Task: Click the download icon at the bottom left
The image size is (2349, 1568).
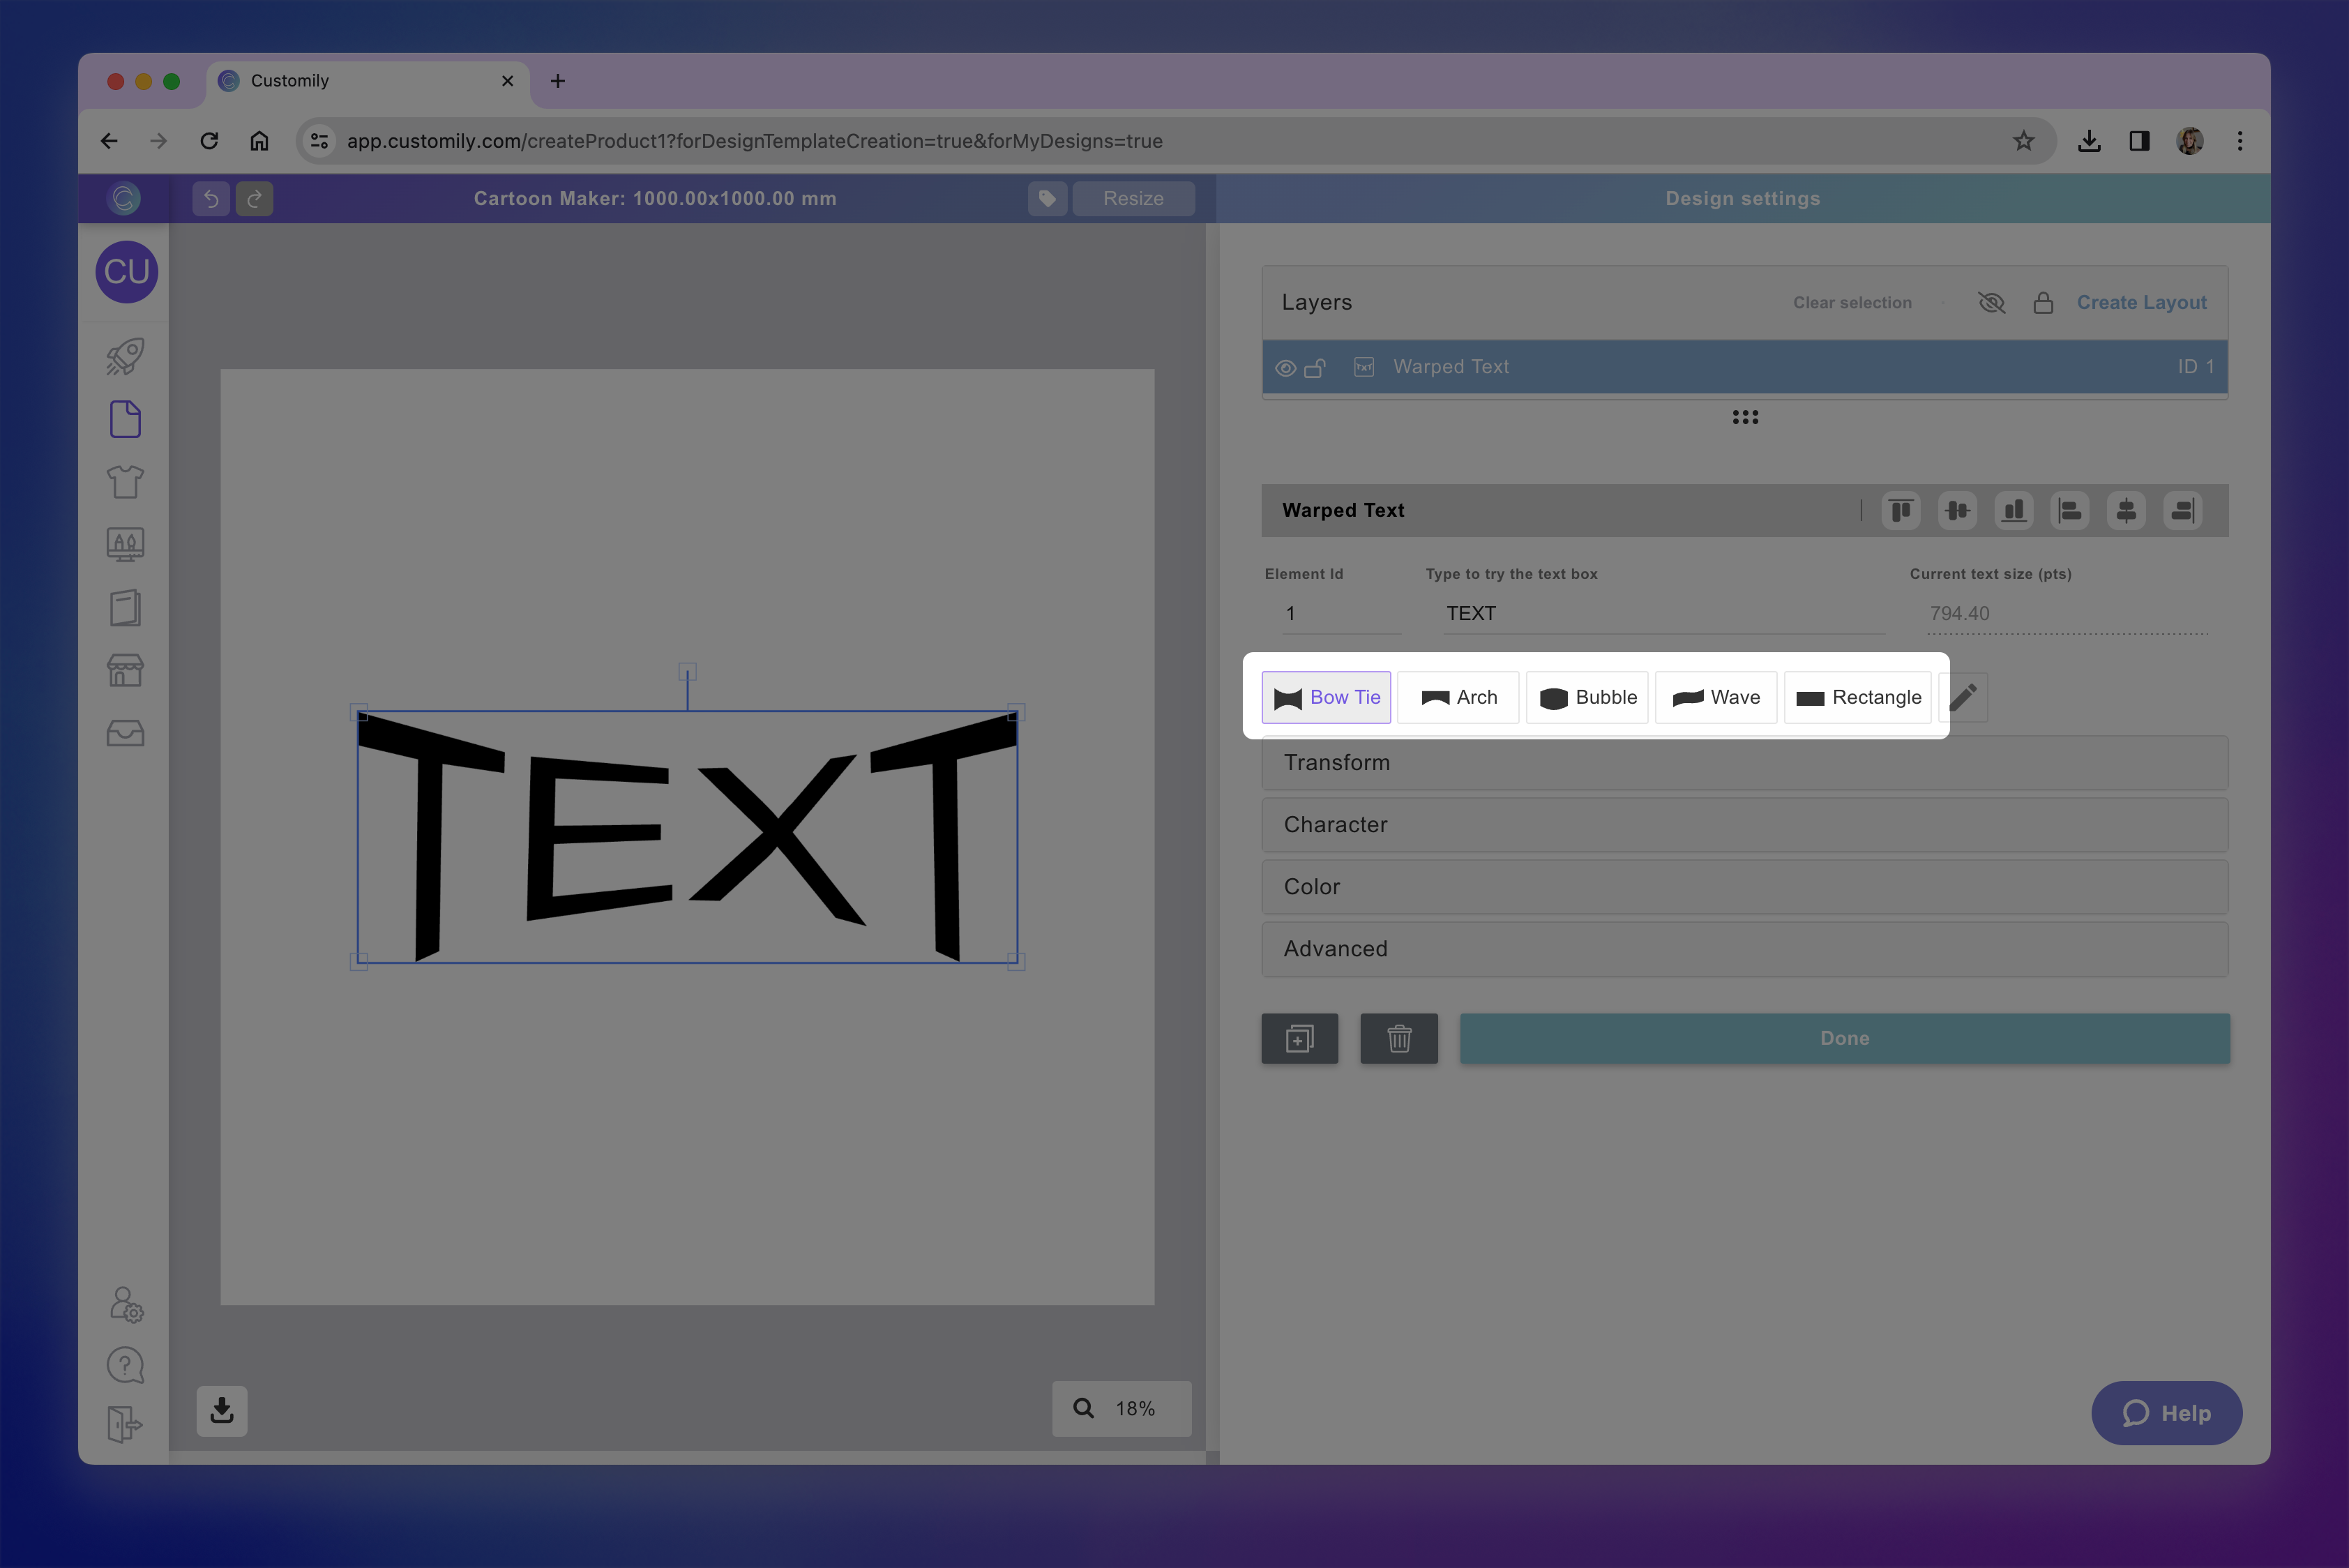Action: pyautogui.click(x=221, y=1410)
